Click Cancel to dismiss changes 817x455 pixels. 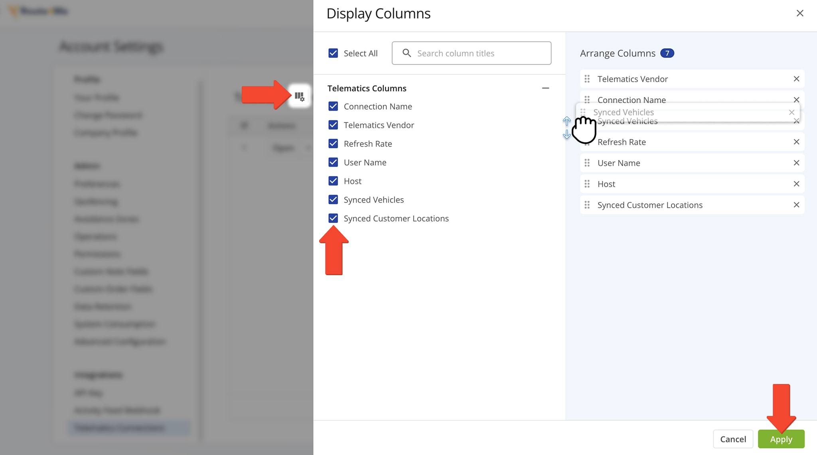(x=733, y=439)
